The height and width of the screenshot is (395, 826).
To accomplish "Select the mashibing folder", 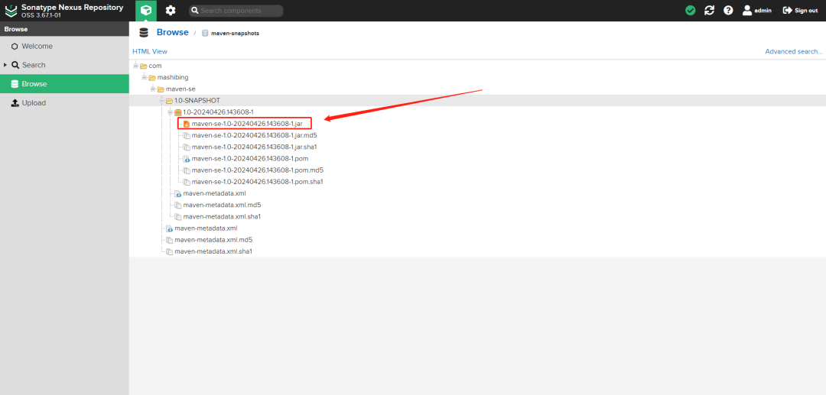I will [173, 77].
